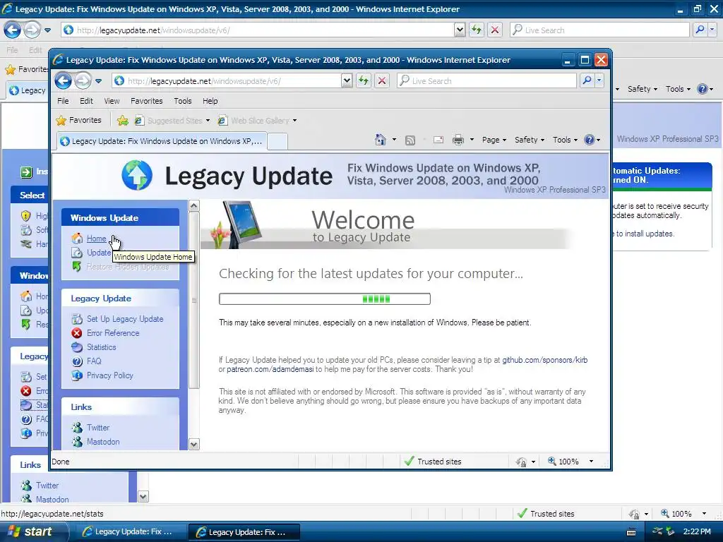Open the Tools dropdown in the front command bar
The image size is (723, 542).
pyautogui.click(x=565, y=140)
